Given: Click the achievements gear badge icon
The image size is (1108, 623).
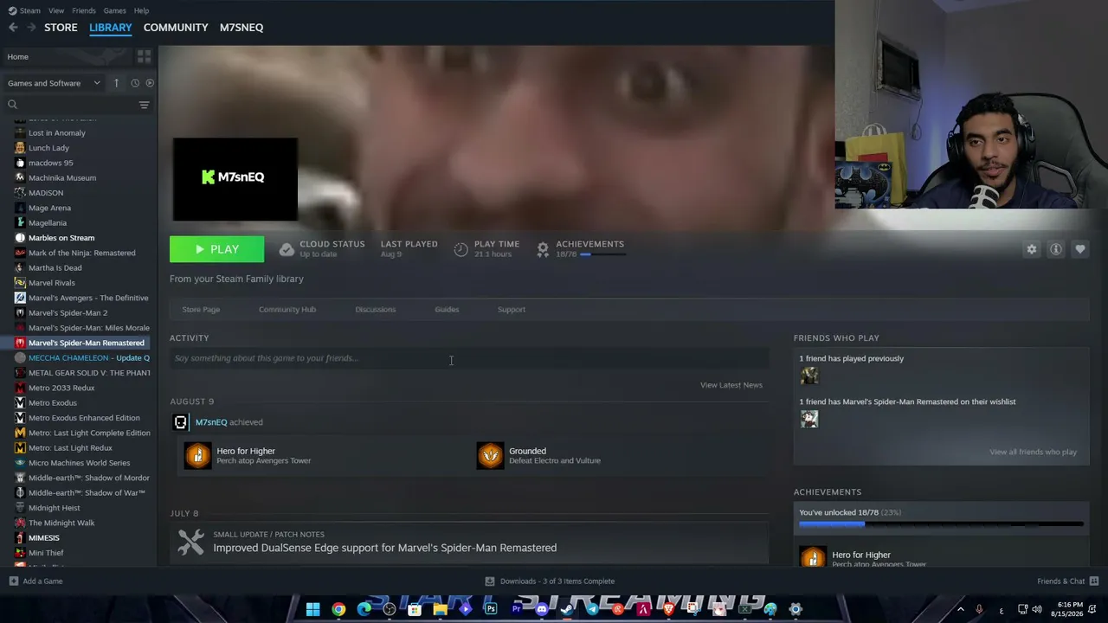Looking at the screenshot, I should [x=543, y=249].
